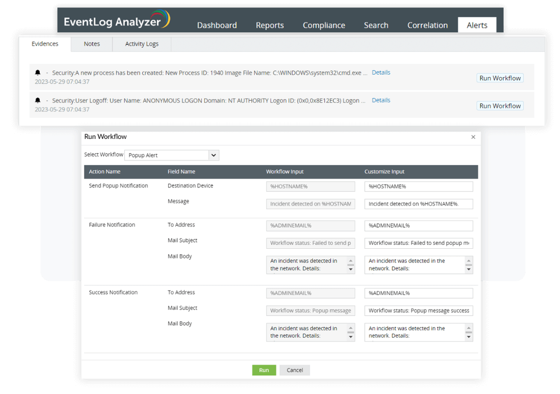This screenshot has width=560, height=394.
Task: Close the Run Workflow dialog
Action: (x=473, y=137)
